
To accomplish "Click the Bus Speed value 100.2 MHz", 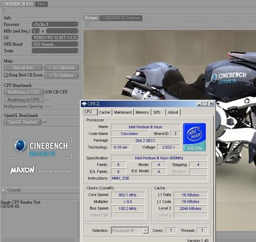I will [127, 209].
